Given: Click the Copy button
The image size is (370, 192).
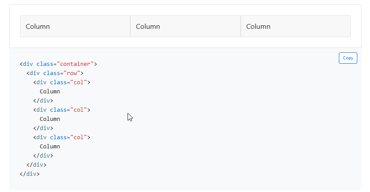Looking at the screenshot, I should [x=348, y=58].
